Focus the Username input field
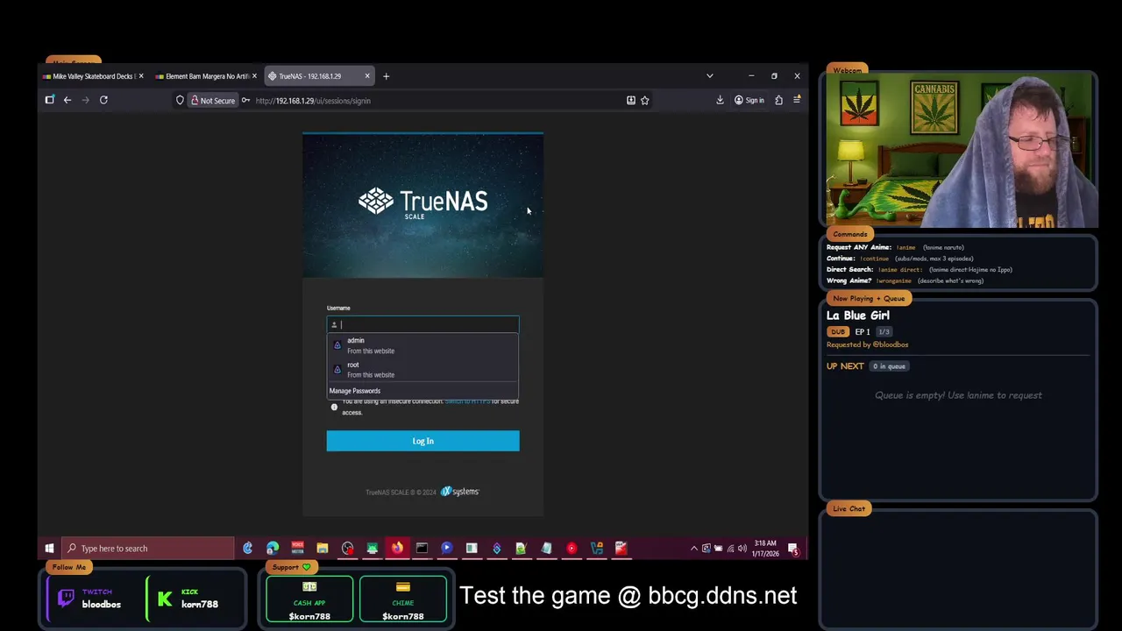This screenshot has width=1122, height=631. tap(423, 324)
